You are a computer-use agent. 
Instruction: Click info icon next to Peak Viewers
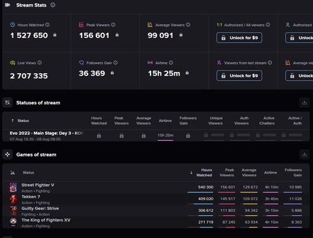coord(113,25)
